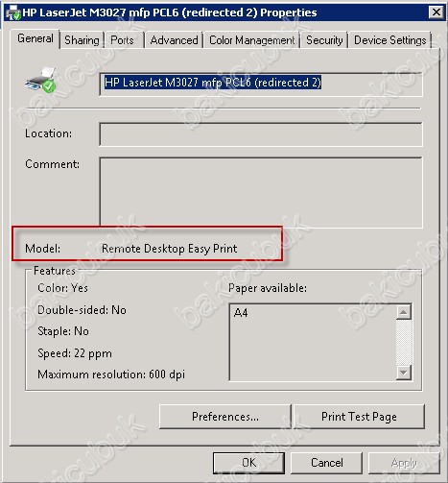Viewport: 448px width, 483px height.
Task: Click the 'Staple: No' text
Action: pyautogui.click(x=63, y=331)
